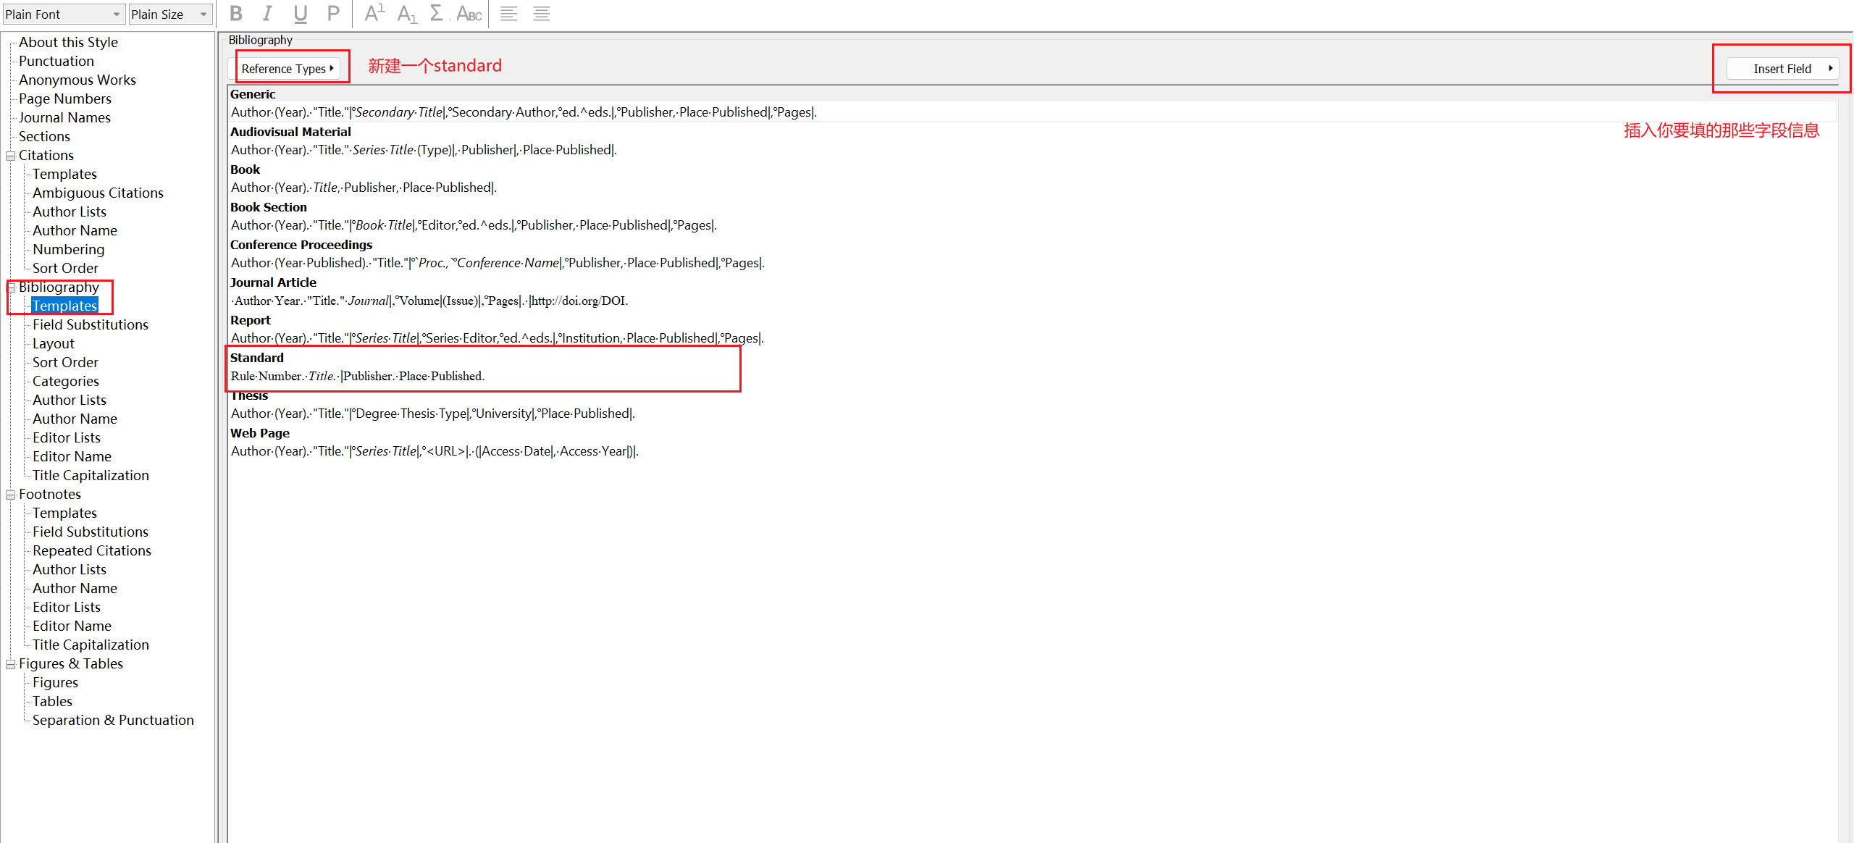The image size is (1854, 843).
Task: Apply Subscript formatting icon
Action: [407, 14]
